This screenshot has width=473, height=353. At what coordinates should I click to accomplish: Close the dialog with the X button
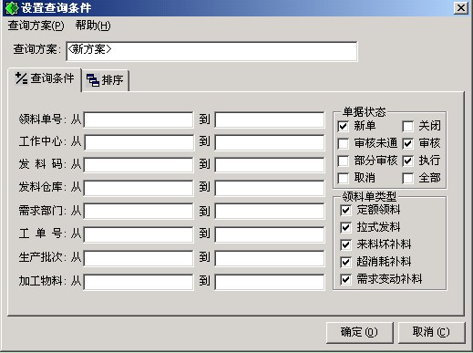tap(461, 7)
